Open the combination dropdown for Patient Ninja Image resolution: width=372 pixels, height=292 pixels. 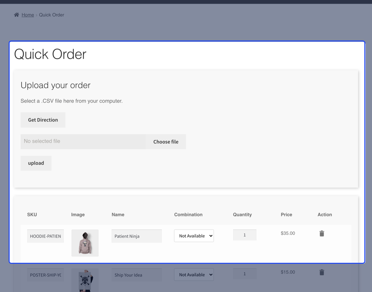[194, 236]
